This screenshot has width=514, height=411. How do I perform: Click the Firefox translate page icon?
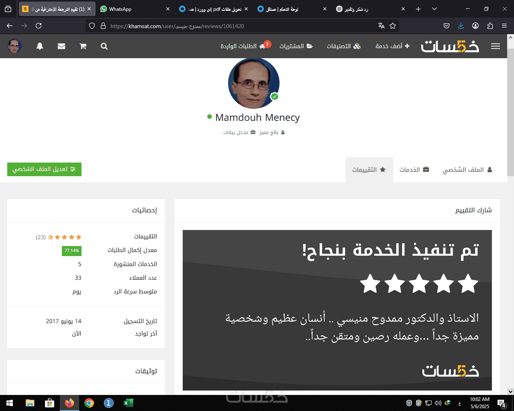tap(381, 26)
